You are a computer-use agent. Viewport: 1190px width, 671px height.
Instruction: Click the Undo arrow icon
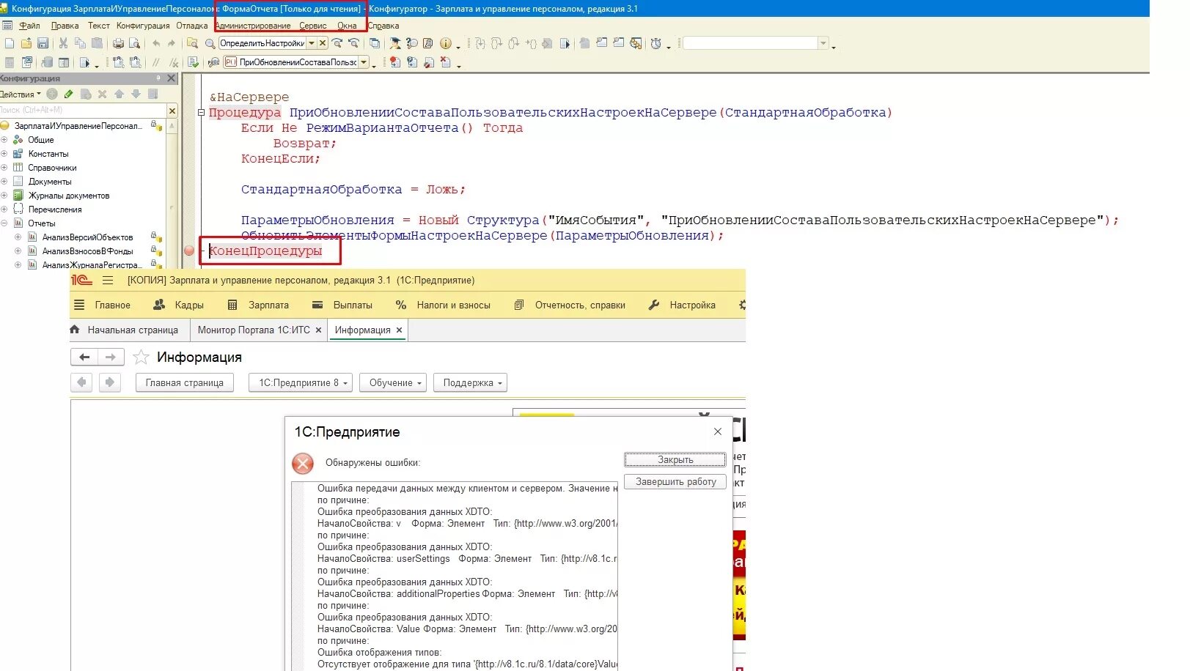pos(156,43)
